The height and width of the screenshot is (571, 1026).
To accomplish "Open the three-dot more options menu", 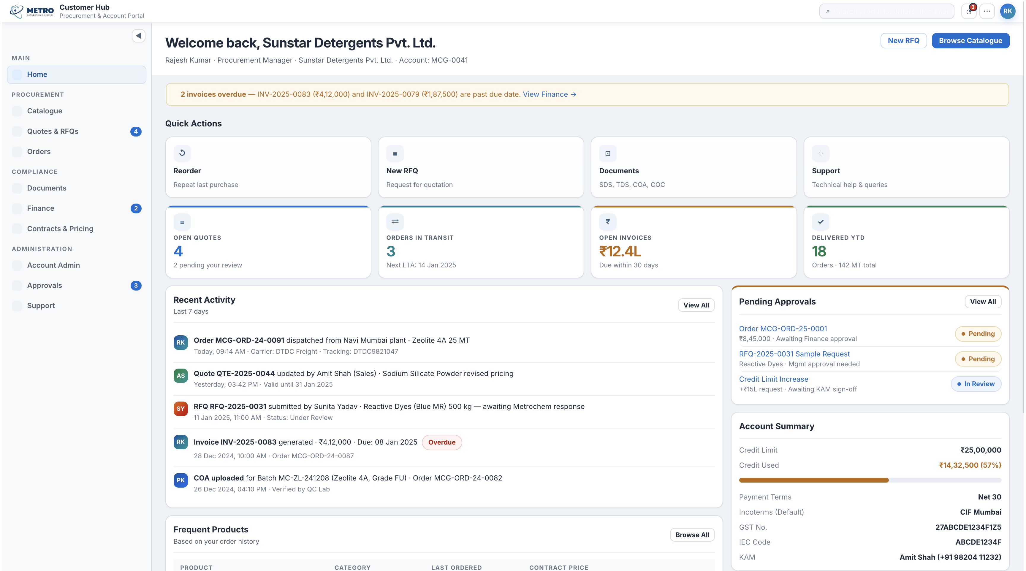I will (987, 12).
